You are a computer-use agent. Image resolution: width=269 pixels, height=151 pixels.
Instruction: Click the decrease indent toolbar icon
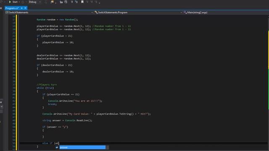[61, 2]
